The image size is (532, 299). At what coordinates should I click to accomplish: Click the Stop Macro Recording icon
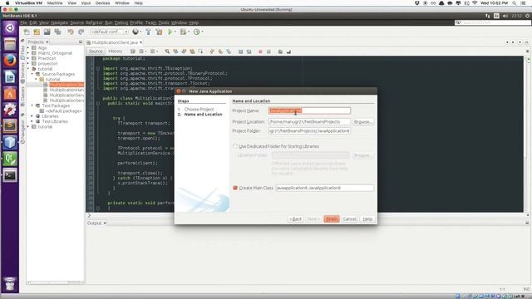point(268,51)
